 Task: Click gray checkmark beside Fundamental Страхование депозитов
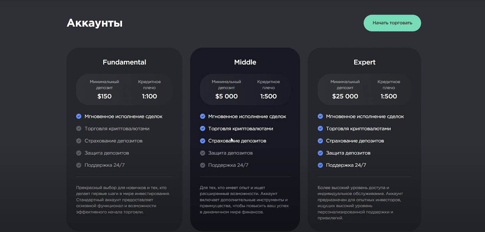(79, 141)
